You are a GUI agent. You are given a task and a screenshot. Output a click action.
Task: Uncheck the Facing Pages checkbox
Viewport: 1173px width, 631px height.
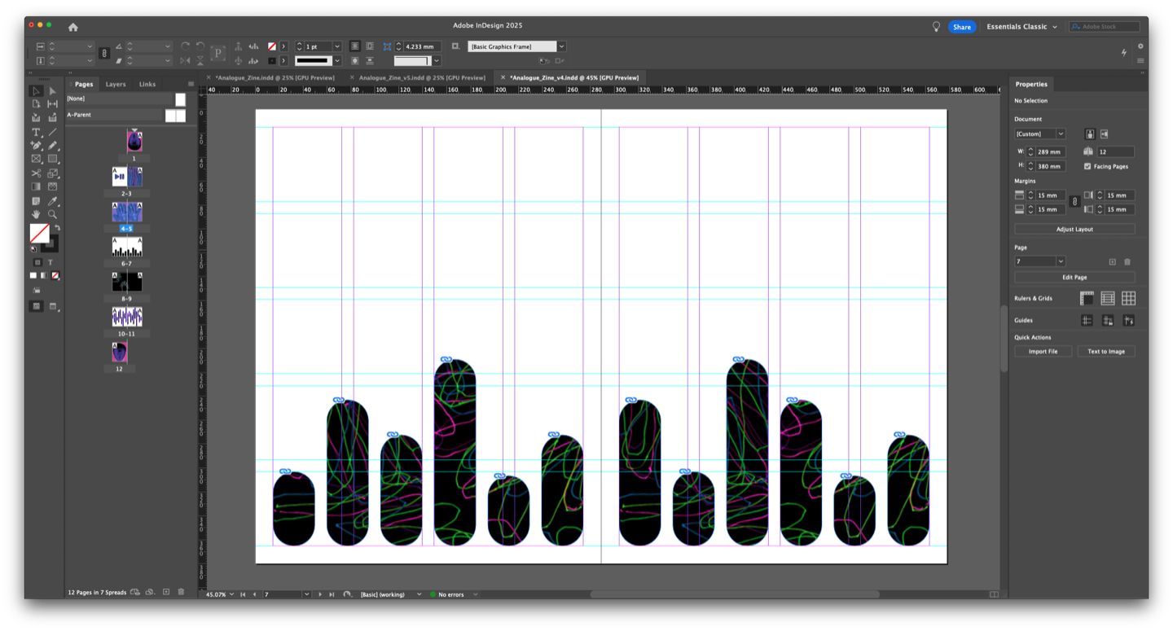pos(1087,166)
